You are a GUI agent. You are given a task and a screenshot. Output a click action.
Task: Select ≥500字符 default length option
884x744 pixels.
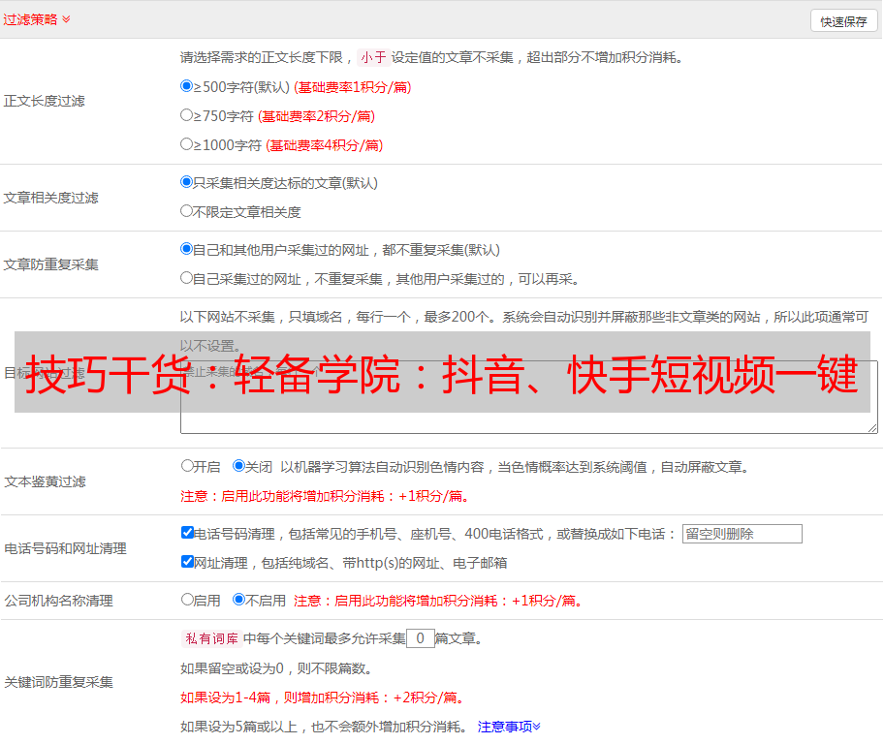[x=187, y=86]
